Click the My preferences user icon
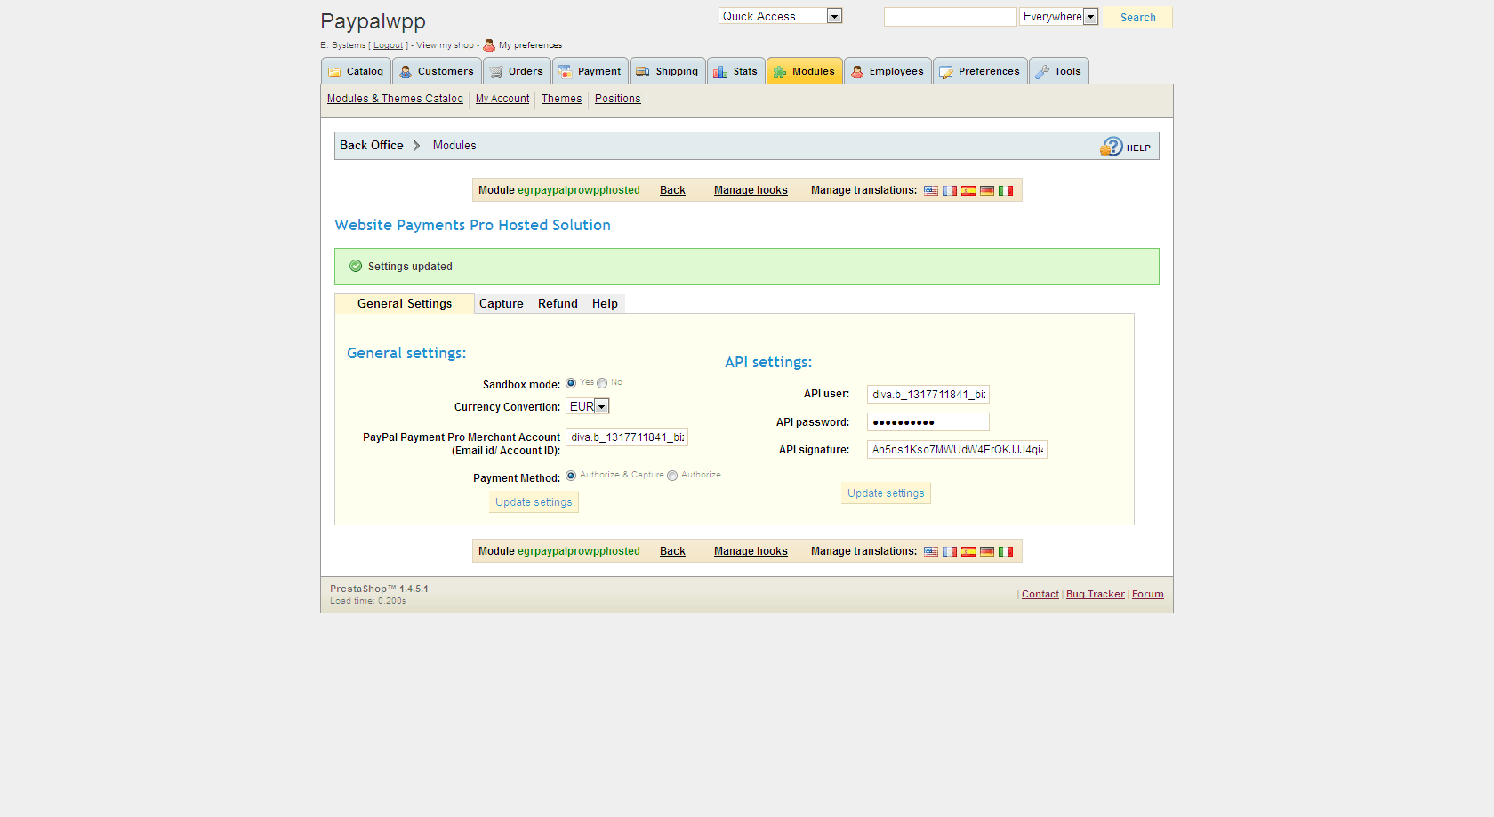Viewport: 1494px width, 817px height. coord(489,45)
